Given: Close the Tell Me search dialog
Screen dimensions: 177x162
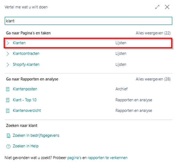Looking at the screenshot, I should tap(167, 7).
